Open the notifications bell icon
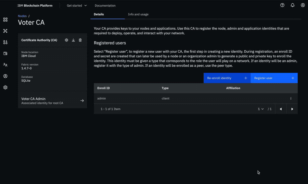The image size is (308, 184). point(293,5)
